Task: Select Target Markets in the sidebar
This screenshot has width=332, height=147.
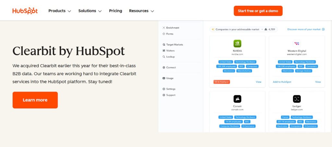Action: click(174, 44)
